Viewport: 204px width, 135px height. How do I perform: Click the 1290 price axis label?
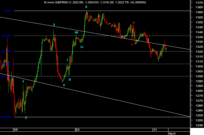click(199, 81)
